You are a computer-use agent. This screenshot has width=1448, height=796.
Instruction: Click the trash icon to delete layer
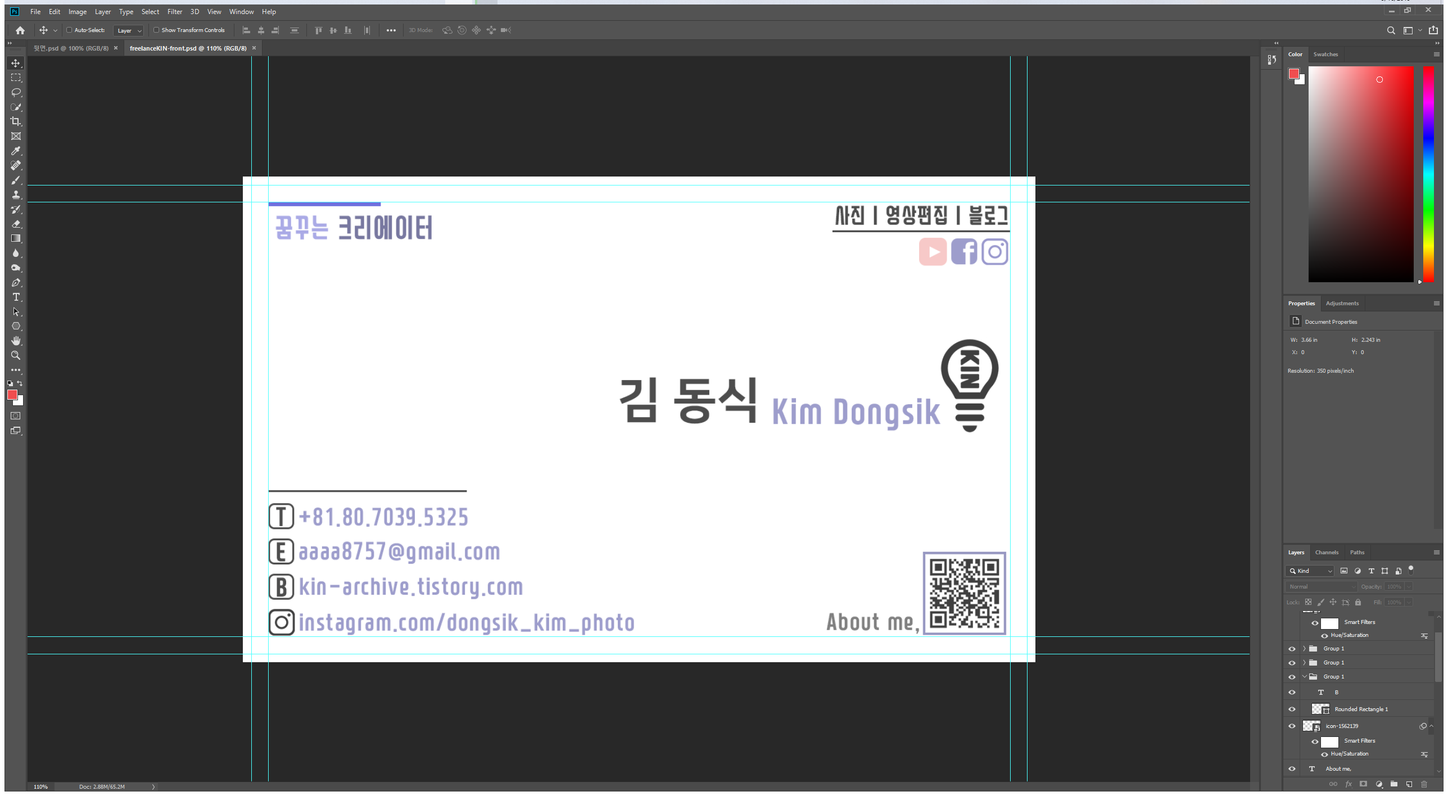coord(1424,784)
